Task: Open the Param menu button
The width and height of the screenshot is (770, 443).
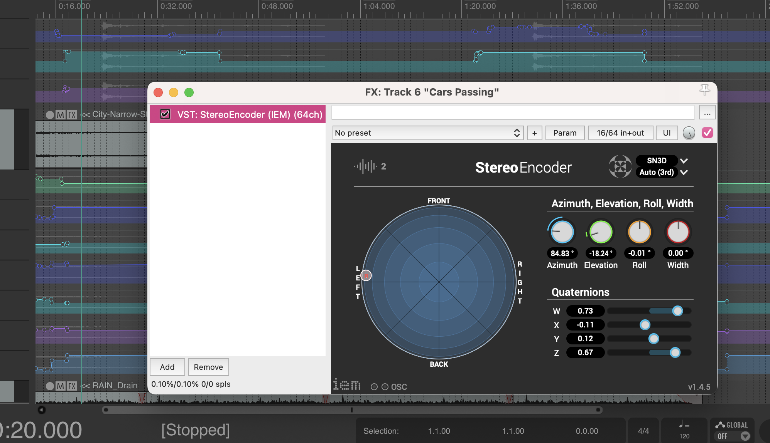Action: coord(565,133)
